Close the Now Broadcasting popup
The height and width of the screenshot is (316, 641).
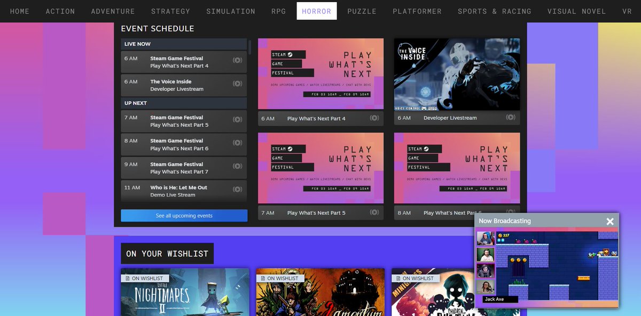[x=610, y=221]
